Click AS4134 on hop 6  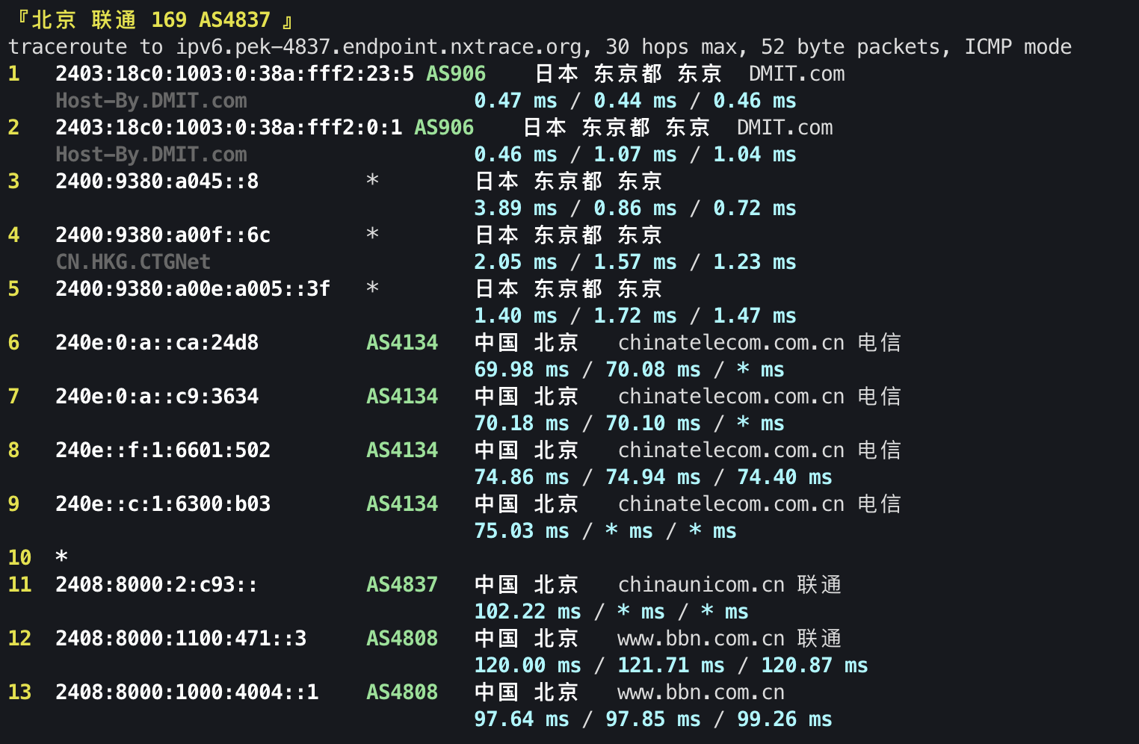(x=401, y=342)
